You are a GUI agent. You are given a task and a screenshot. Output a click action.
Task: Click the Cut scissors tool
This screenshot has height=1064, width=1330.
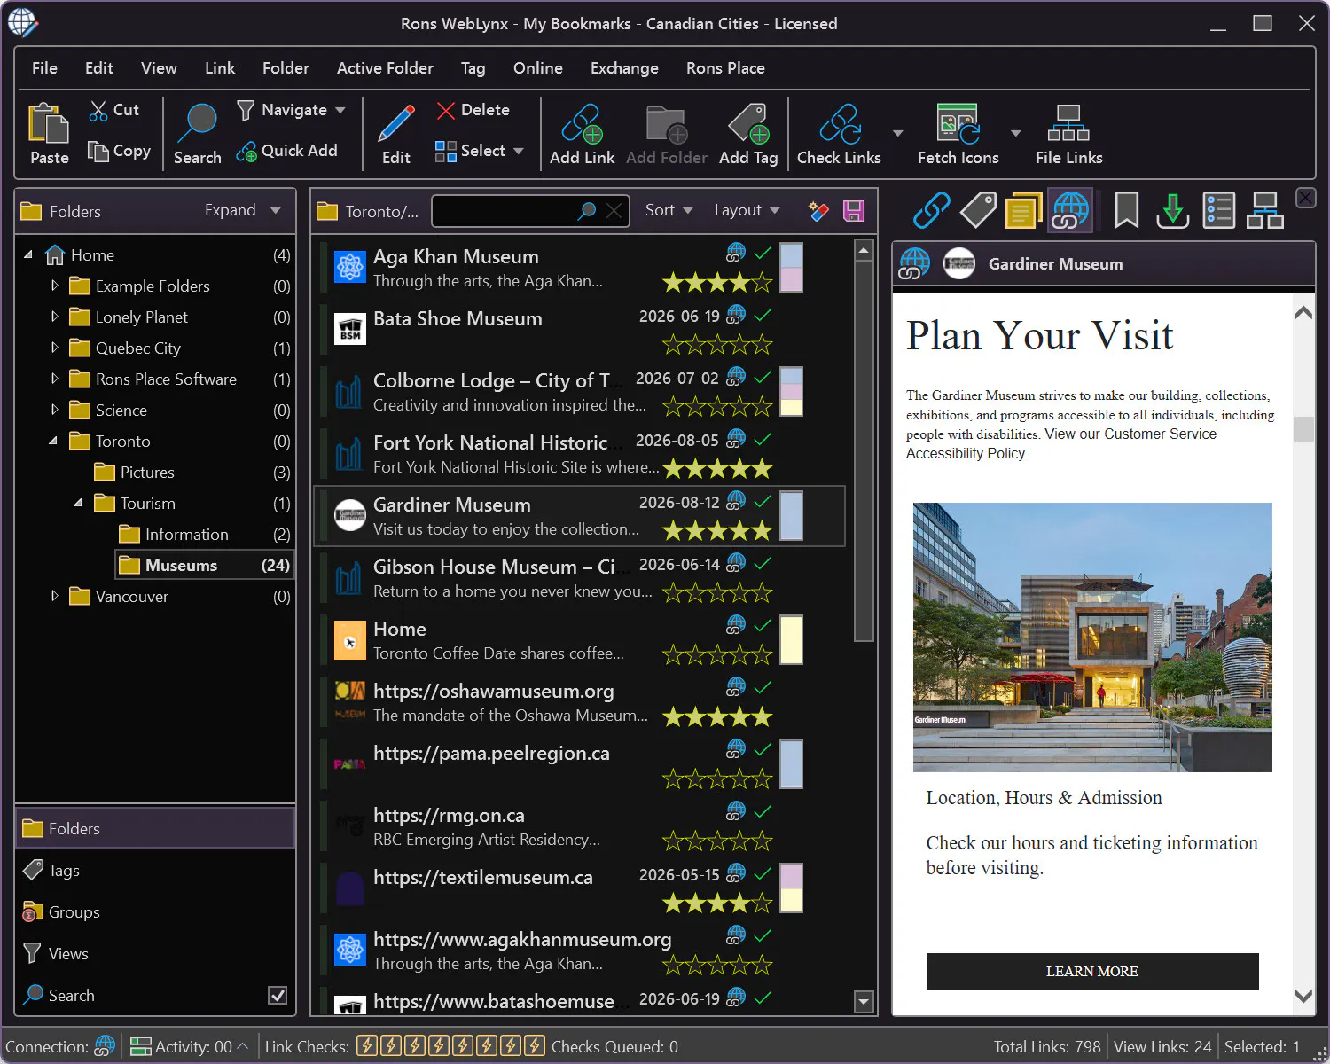coord(113,110)
